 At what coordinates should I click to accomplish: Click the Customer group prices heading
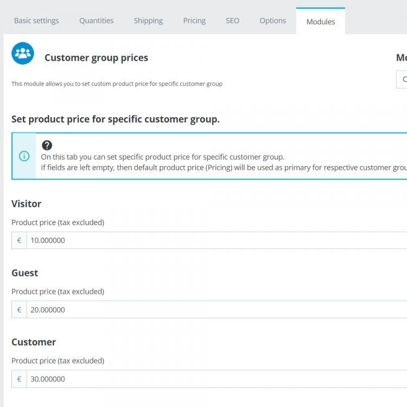click(96, 58)
